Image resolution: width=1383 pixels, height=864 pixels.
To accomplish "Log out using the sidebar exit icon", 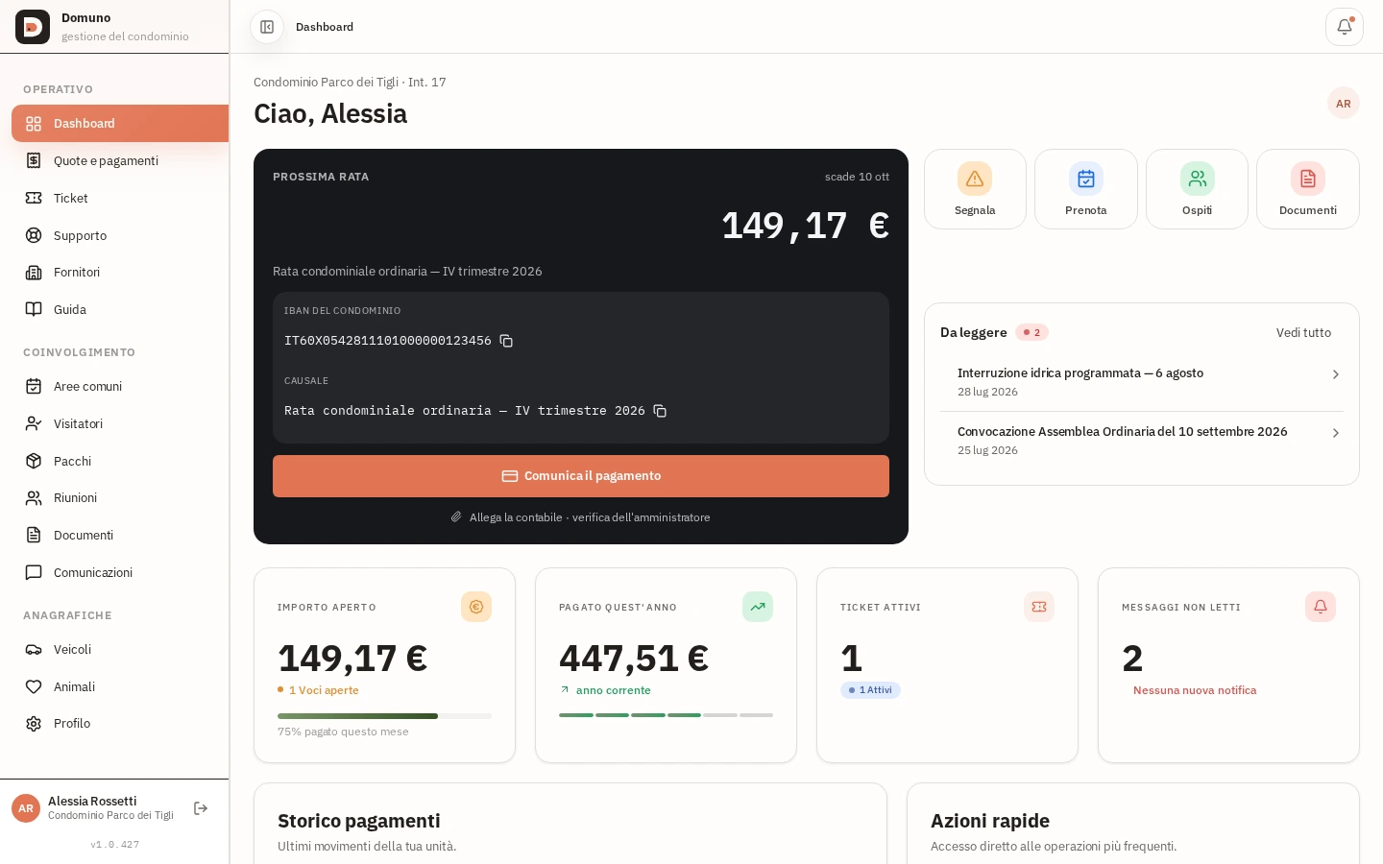I will [x=201, y=808].
